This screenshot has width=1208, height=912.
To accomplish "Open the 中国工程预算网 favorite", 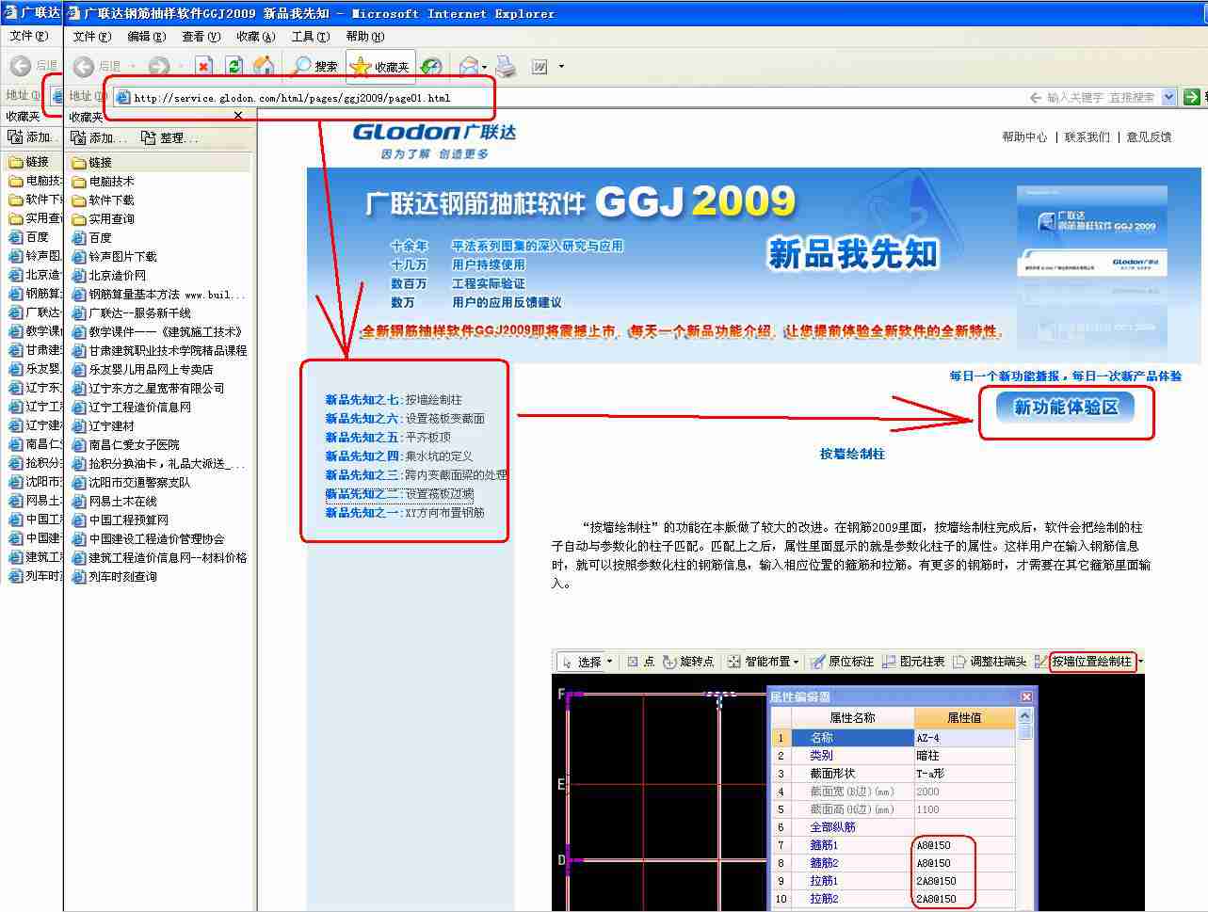I will (x=120, y=520).
